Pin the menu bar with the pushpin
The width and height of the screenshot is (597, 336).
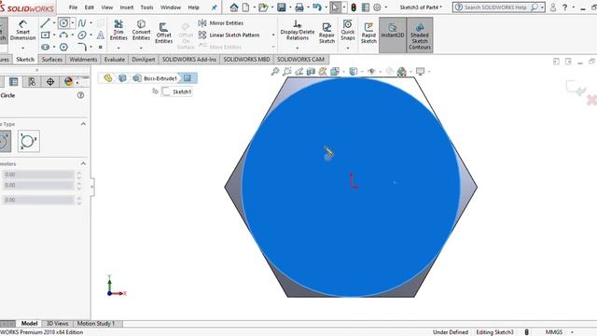pos(215,7)
